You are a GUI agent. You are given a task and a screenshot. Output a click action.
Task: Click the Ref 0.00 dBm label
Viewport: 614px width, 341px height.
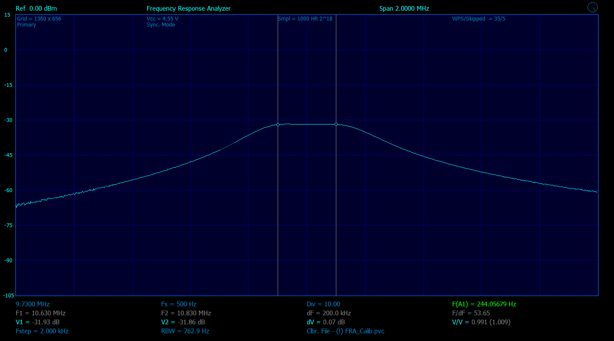tap(36, 9)
